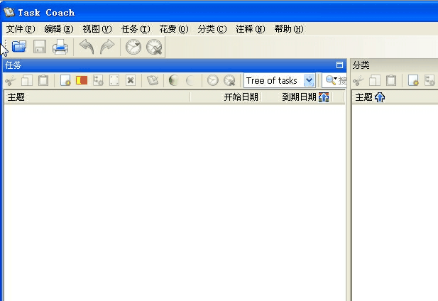Open the 帮助(H) menu
Image resolution: width=438 pixels, height=301 pixels.
288,29
